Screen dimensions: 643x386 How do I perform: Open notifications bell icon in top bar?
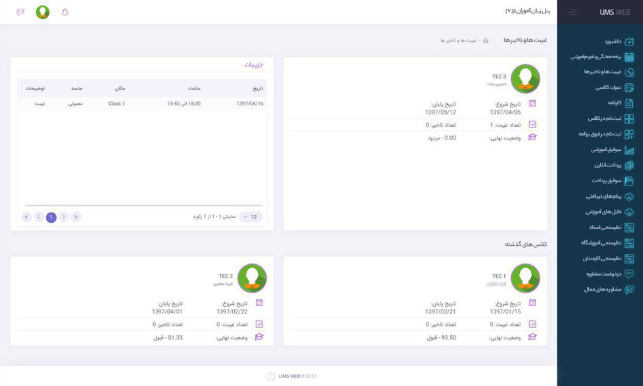tap(65, 12)
